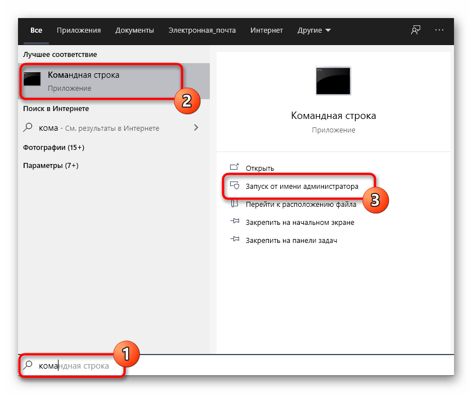Click the magnifier icon in the search box
The image size is (472, 394).
(28, 365)
